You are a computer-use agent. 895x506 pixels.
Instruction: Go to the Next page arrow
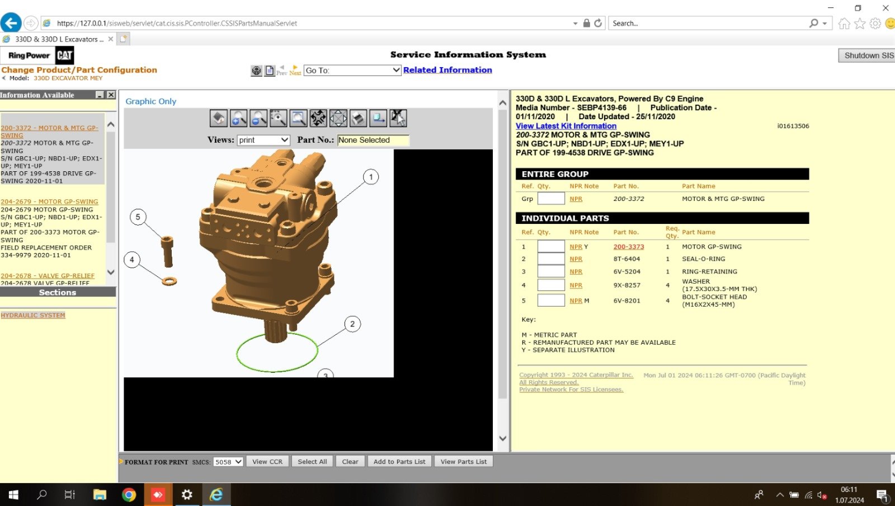pyautogui.click(x=295, y=70)
